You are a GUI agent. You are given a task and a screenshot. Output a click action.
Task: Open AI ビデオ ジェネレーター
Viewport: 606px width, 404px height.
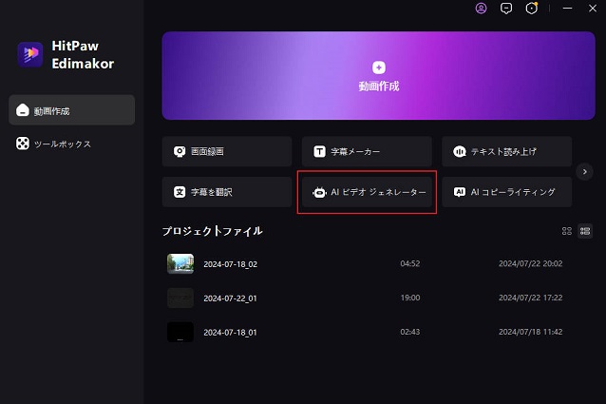click(x=367, y=192)
